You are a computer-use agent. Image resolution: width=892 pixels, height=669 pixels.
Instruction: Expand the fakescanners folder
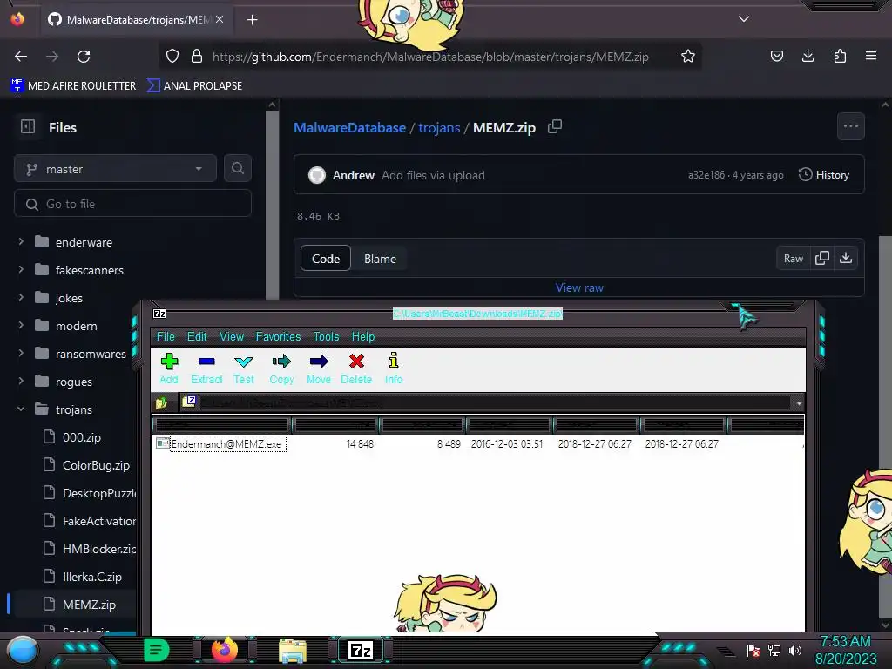pos(21,270)
